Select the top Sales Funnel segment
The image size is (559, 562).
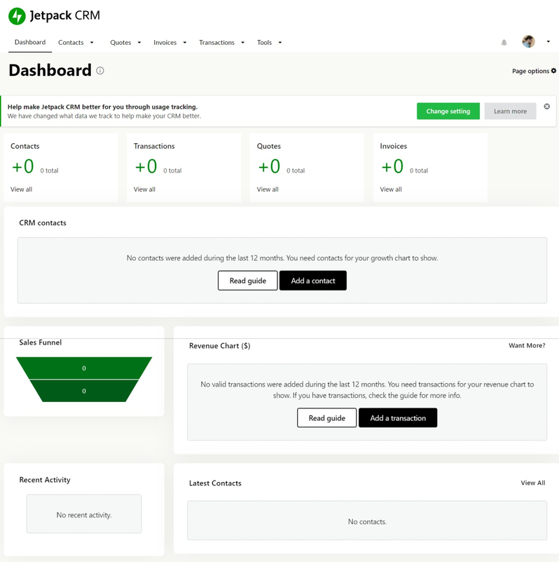coord(84,368)
